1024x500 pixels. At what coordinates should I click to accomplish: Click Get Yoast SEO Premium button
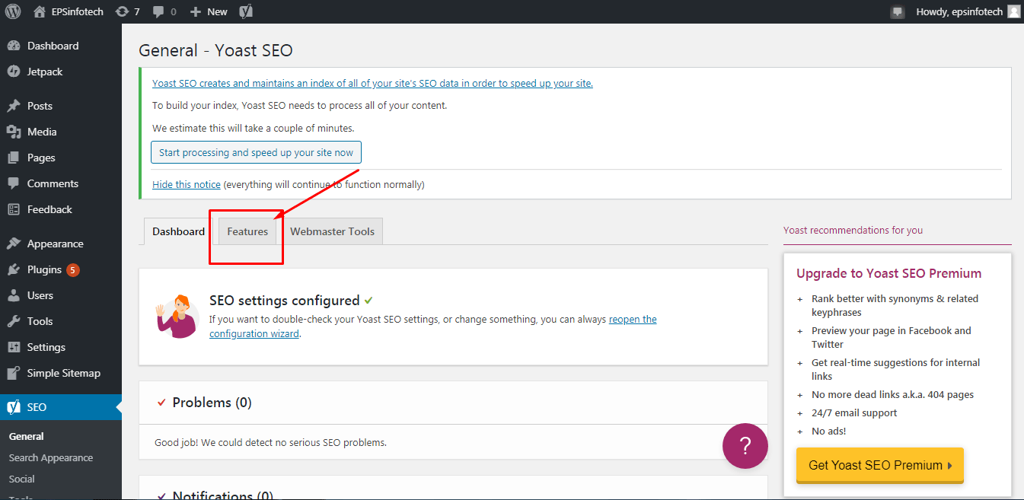click(880, 465)
